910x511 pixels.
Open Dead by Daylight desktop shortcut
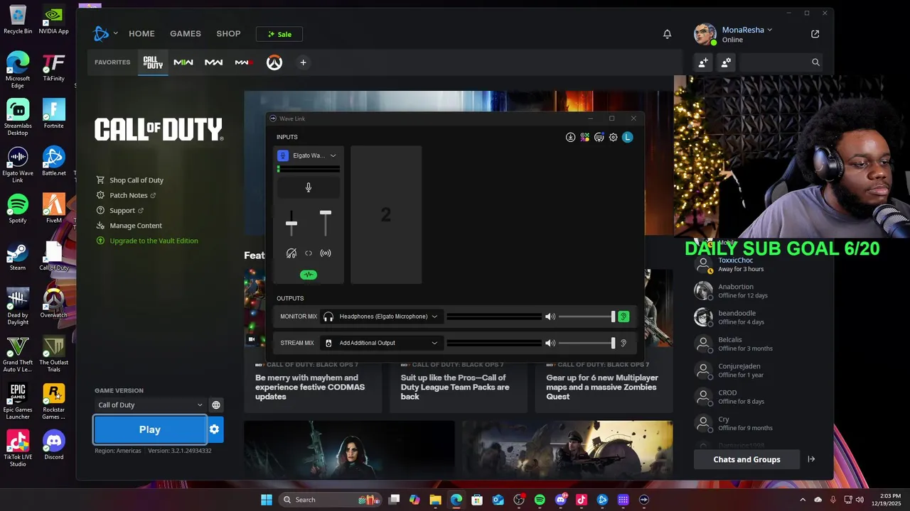[18, 307]
